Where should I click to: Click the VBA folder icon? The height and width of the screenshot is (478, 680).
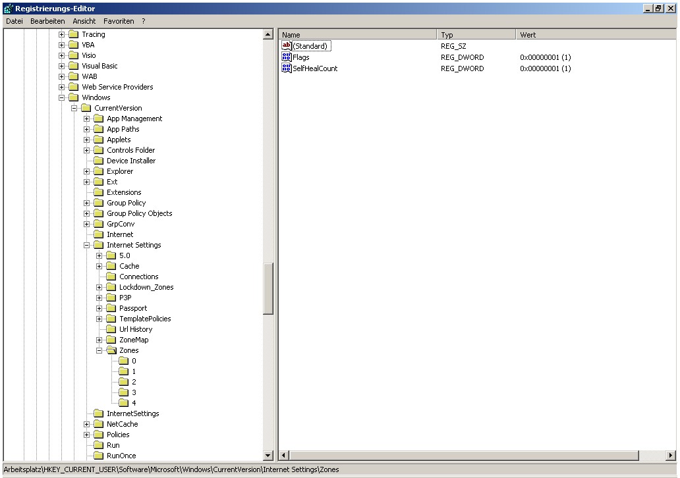pyautogui.click(x=74, y=45)
